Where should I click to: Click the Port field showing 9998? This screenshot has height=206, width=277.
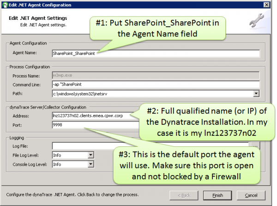[x=96, y=125]
